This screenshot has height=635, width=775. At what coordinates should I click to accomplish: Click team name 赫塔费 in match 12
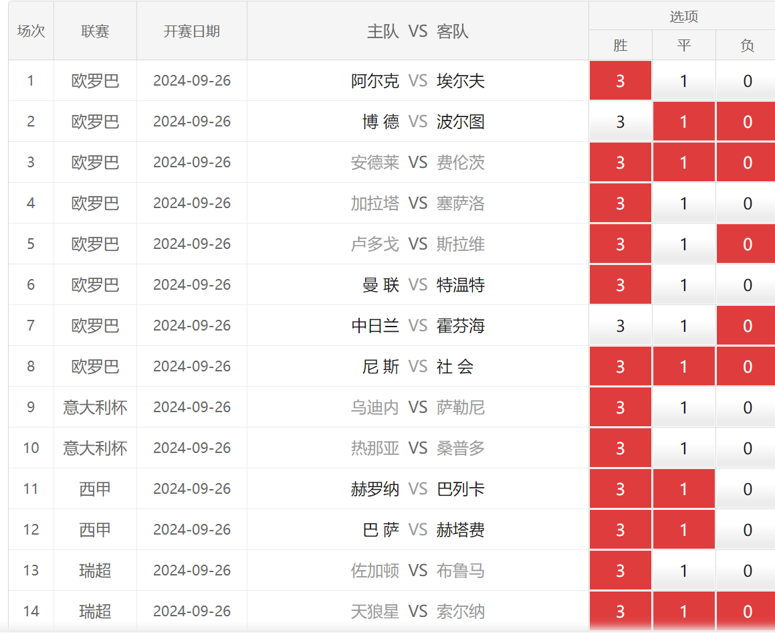pos(461,530)
